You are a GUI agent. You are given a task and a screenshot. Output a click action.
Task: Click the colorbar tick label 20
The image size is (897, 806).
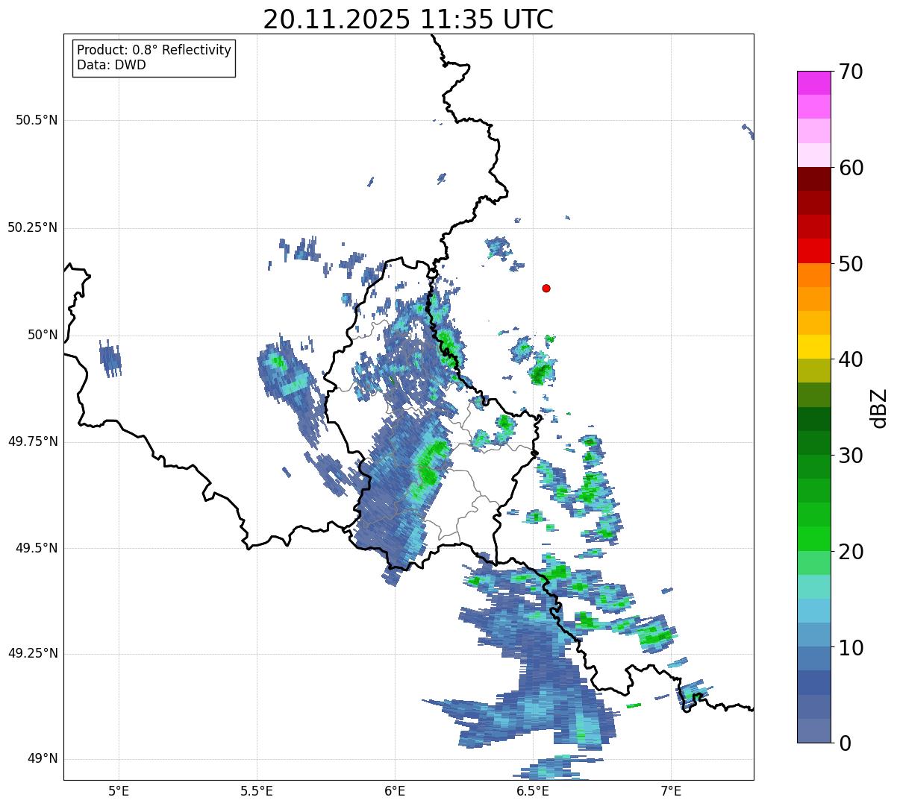coord(851,552)
